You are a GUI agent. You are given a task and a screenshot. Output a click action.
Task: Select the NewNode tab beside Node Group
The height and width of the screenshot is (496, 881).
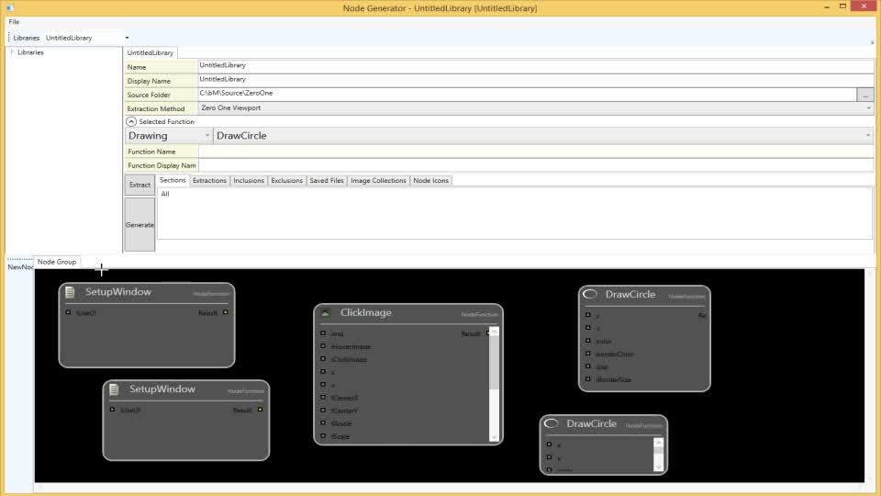20,266
